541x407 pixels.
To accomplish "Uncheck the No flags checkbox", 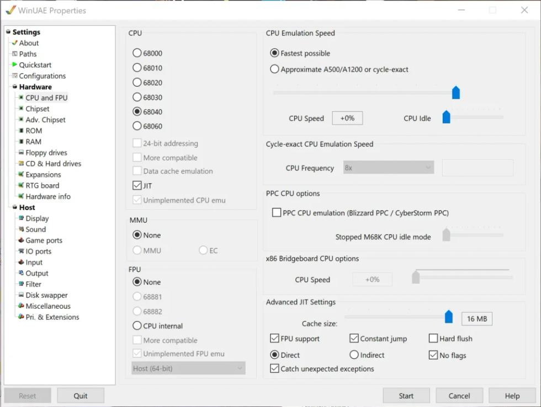I will 433,355.
